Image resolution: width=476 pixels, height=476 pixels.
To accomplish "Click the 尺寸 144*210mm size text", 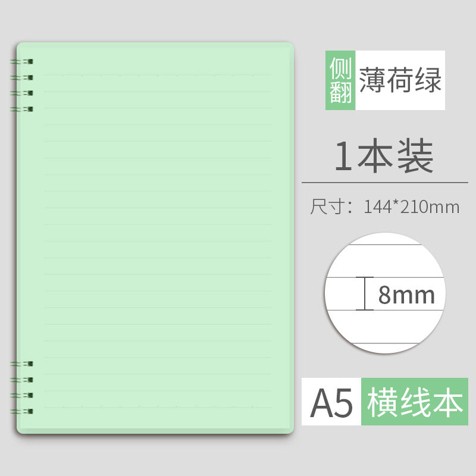I will (384, 206).
